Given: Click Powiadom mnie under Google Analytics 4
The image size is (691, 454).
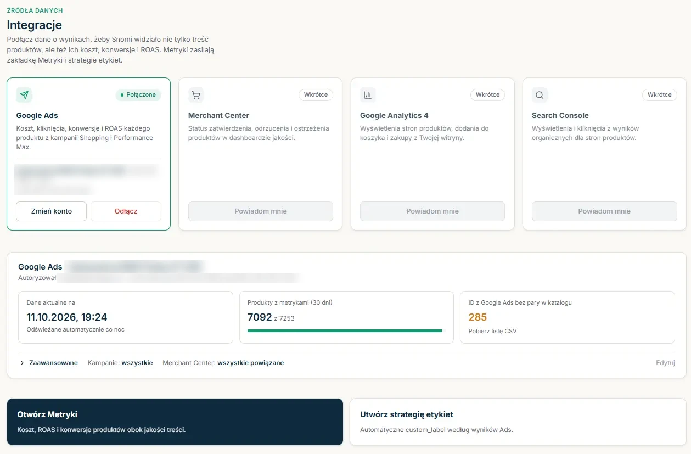Looking at the screenshot, I should [x=432, y=211].
